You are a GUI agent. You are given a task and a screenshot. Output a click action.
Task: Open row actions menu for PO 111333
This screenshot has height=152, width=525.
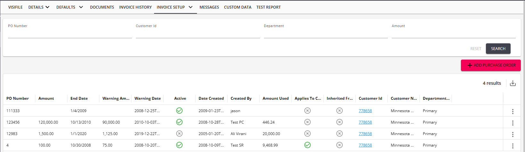coord(513,111)
